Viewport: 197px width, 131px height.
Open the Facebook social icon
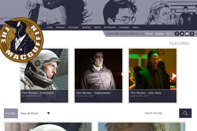click(x=177, y=34)
